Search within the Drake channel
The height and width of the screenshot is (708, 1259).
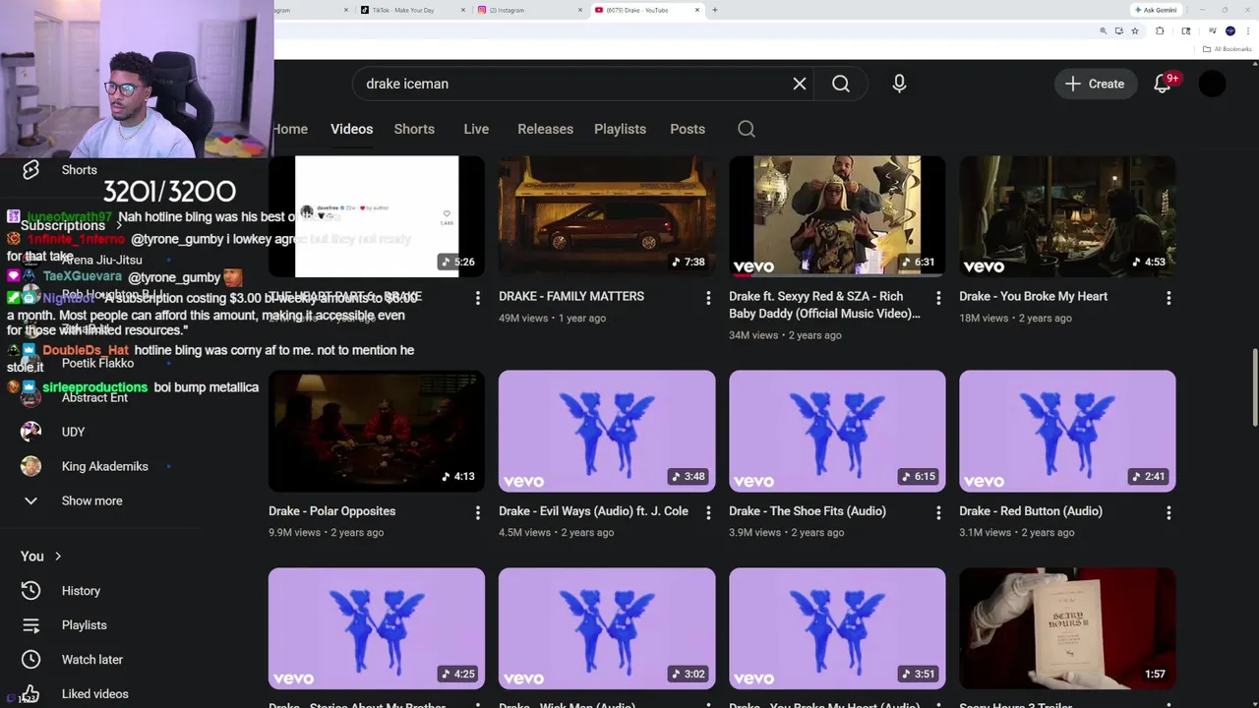(x=747, y=129)
